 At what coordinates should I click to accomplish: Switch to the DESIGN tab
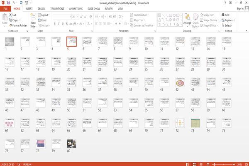click(x=41, y=9)
